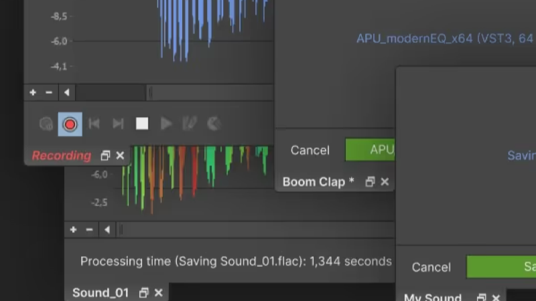Image resolution: width=536 pixels, height=301 pixels.
Task: Zoom in with Recording panel plus button
Action: coord(33,92)
